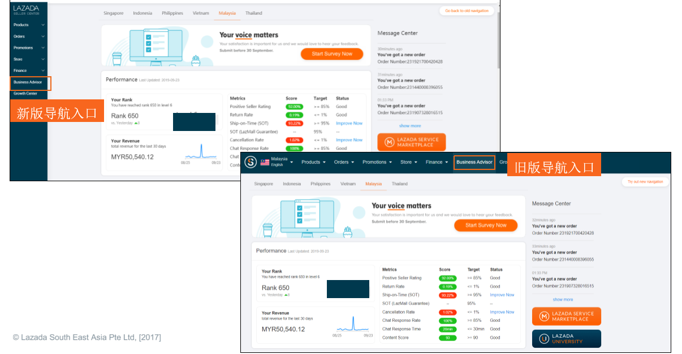The width and height of the screenshot is (682, 354).
Task: Open the Lazada University banner
Action: (x=567, y=339)
